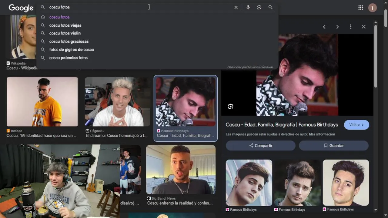The image size is (388, 218).
Task: Submit search with magnifier button
Action: [x=270, y=7]
